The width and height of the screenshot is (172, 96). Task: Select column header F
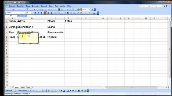click(x=86, y=18)
